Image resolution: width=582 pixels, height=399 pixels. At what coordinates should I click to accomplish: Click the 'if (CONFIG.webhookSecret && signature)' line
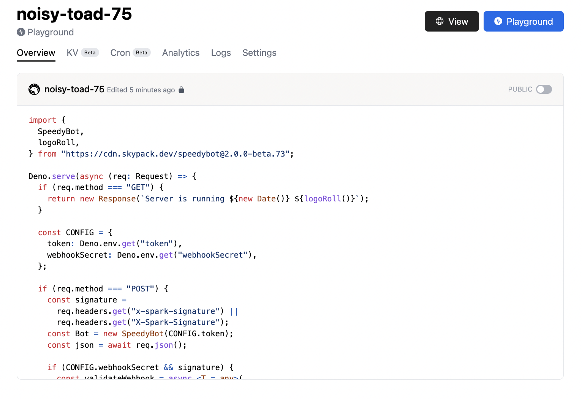click(x=141, y=367)
